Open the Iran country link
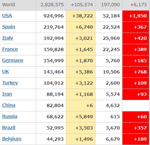150x145 pixels. (x=7, y=94)
